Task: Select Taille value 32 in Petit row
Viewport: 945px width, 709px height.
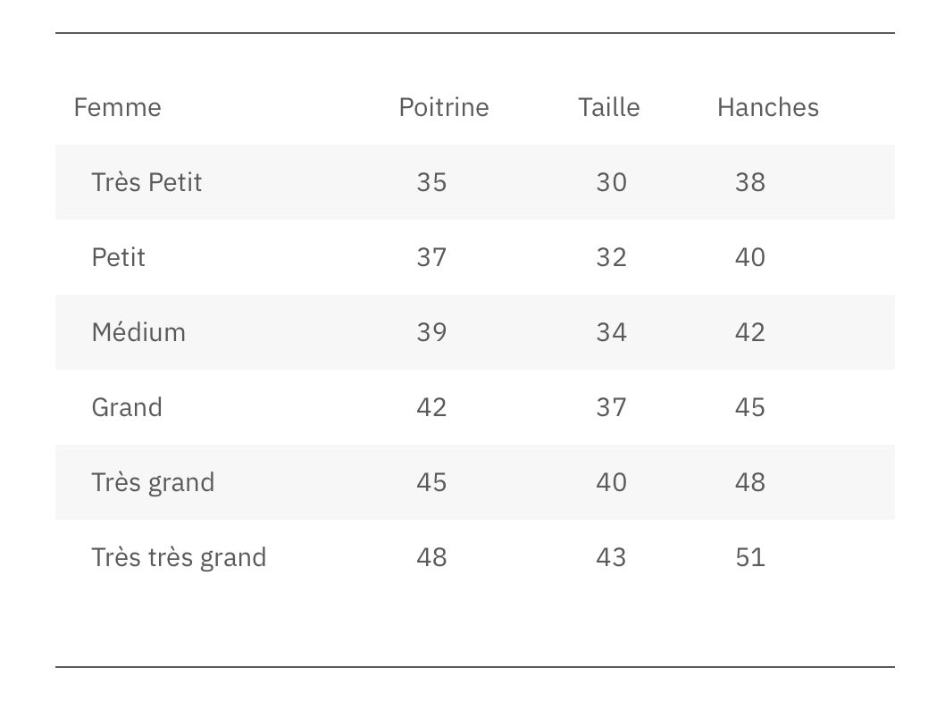Action: coord(612,257)
